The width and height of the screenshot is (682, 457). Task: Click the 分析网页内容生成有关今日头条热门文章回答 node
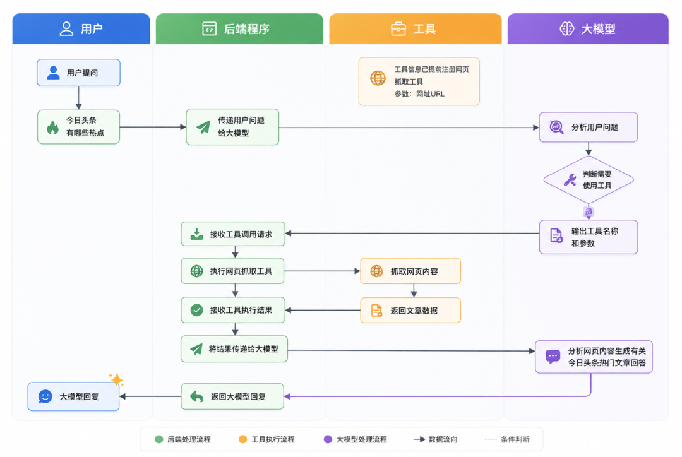[x=593, y=357]
